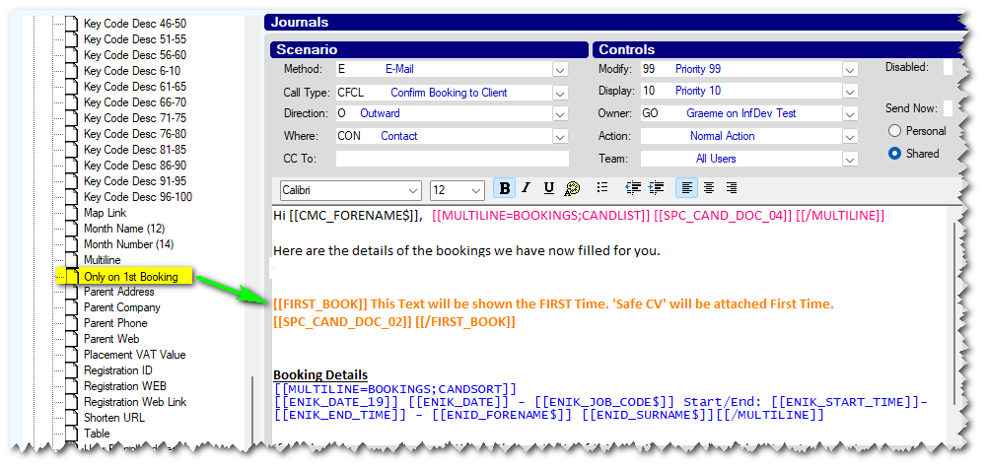The image size is (986, 469).
Task: Click [[SPC_CAND_DOC_02]] tag in message body
Action: [343, 322]
